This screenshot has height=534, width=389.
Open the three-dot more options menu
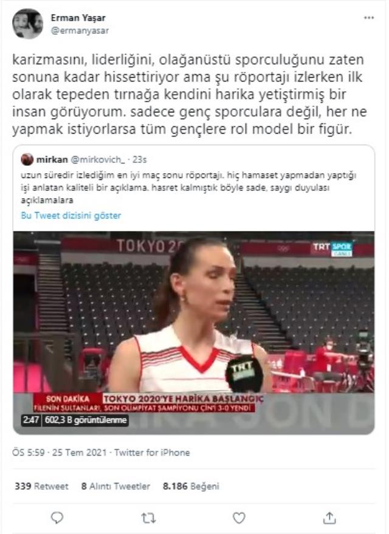(369, 18)
